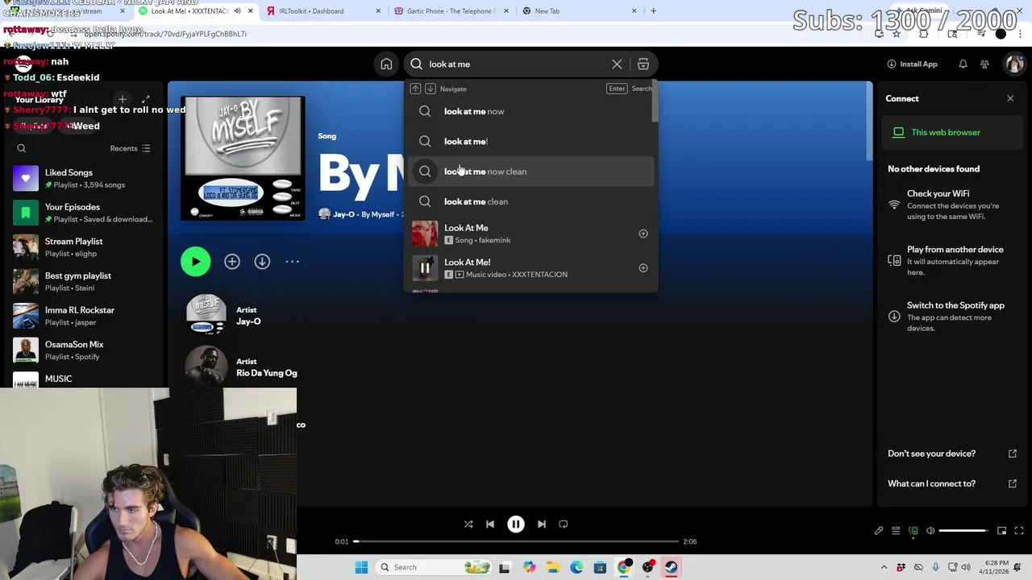This screenshot has height=580, width=1032.
Task: Select suggestion "look at me clean"
Action: (531, 201)
